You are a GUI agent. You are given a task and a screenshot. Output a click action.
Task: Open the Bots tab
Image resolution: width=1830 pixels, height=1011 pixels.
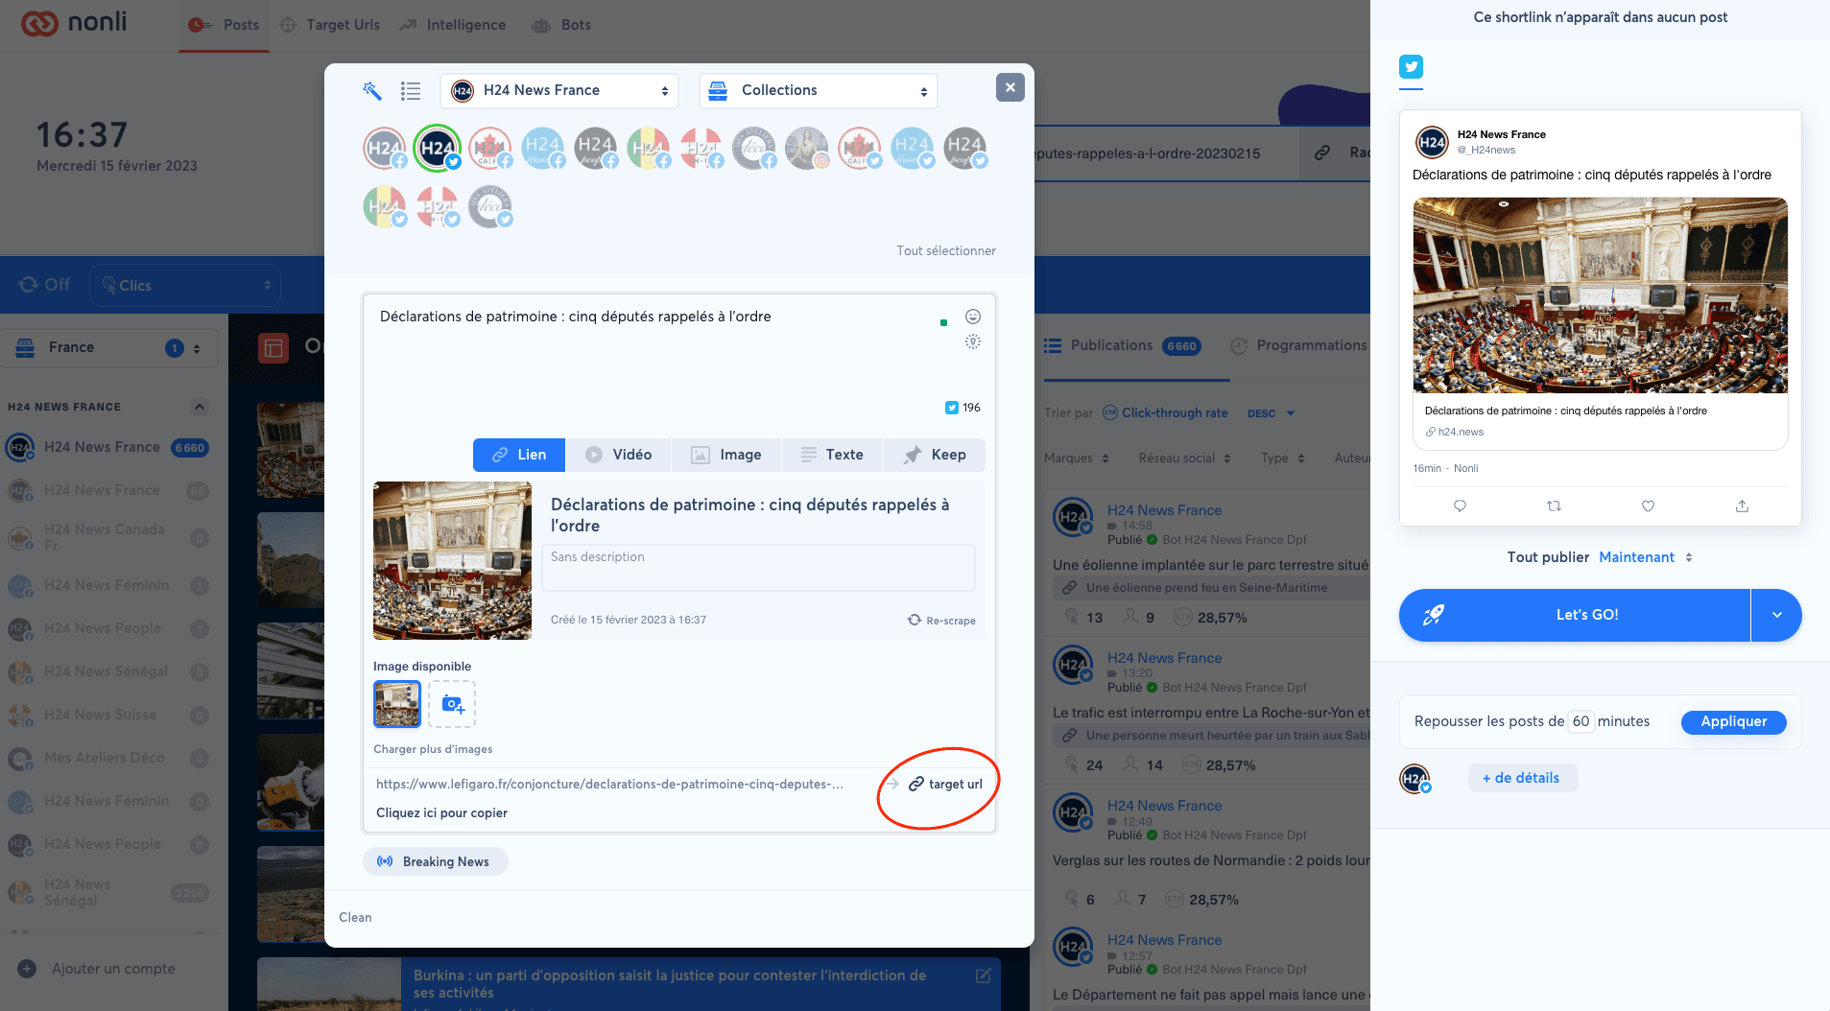(561, 25)
